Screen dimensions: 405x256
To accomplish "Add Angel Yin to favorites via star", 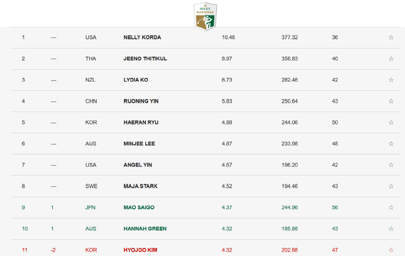I will 391,165.
